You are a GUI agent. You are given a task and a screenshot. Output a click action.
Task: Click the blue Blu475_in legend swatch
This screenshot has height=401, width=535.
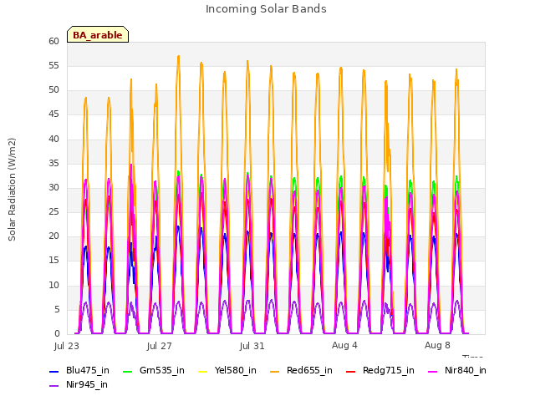pos(54,372)
